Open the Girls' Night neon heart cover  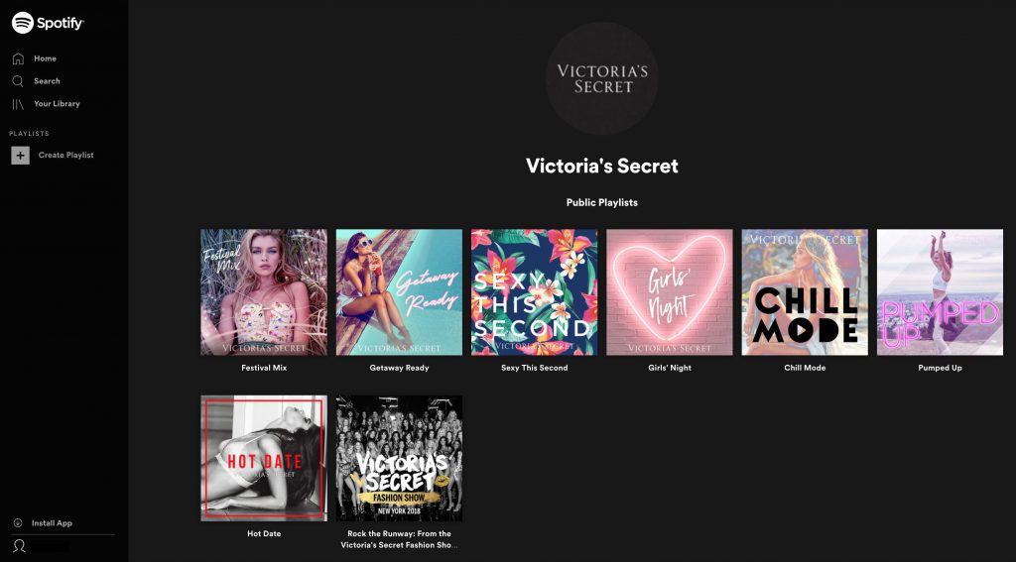tap(670, 292)
